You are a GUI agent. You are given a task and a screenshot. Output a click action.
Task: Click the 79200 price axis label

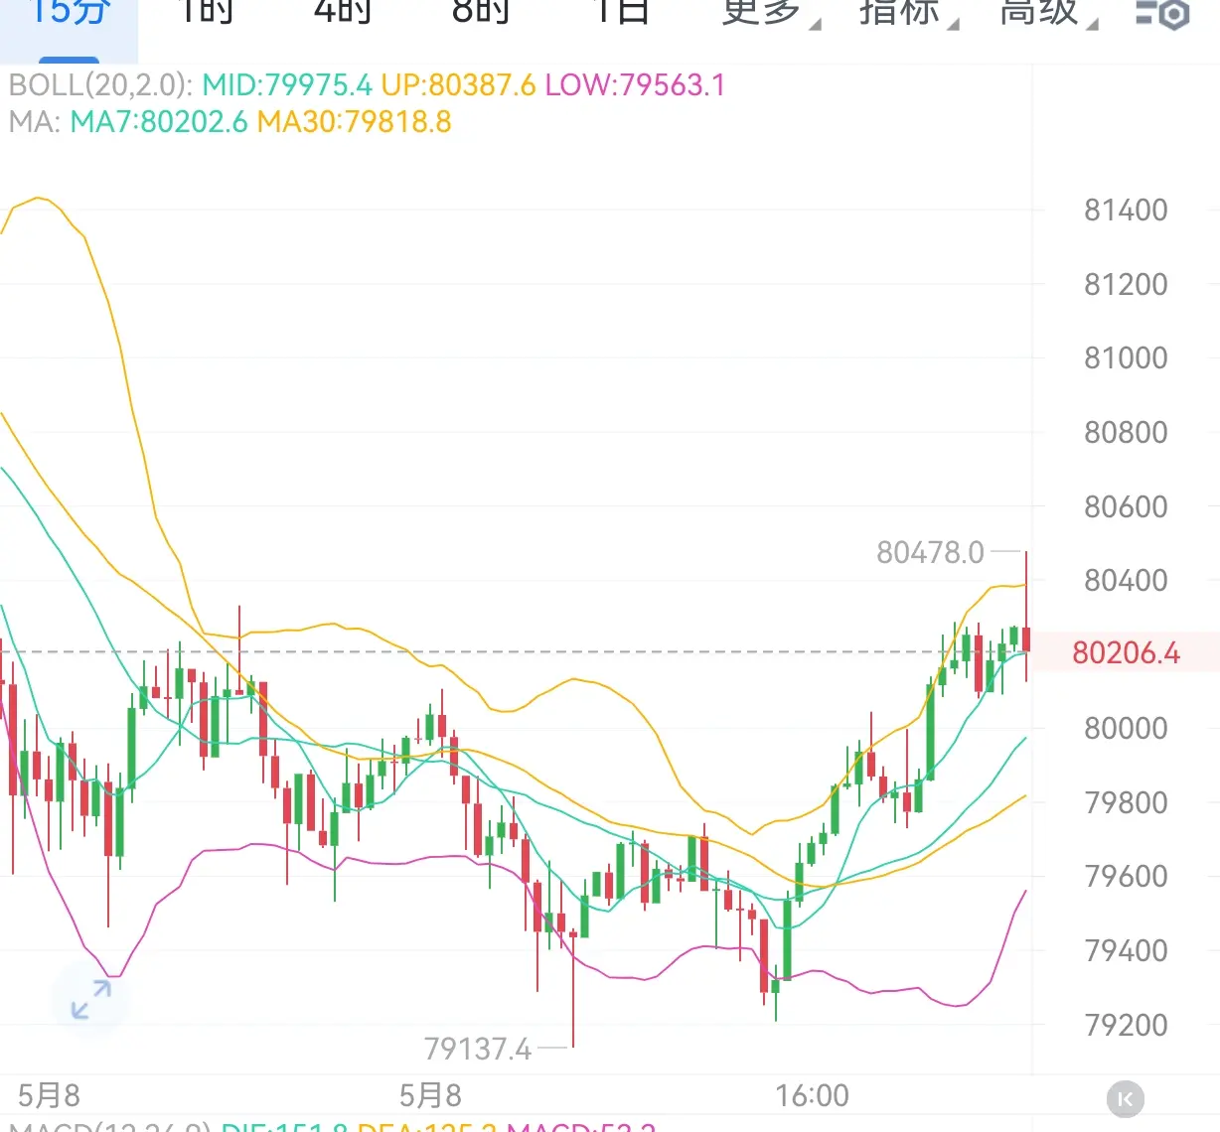1126,1026
